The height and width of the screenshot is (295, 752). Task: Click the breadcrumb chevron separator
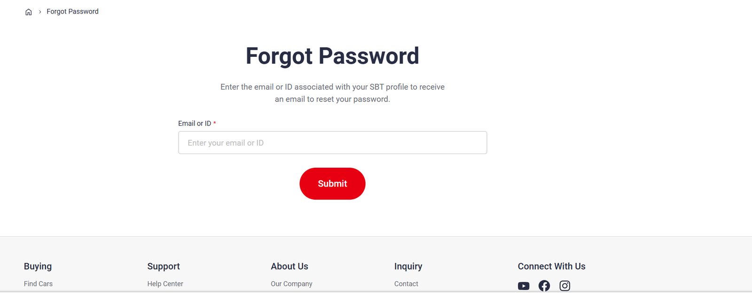40,12
